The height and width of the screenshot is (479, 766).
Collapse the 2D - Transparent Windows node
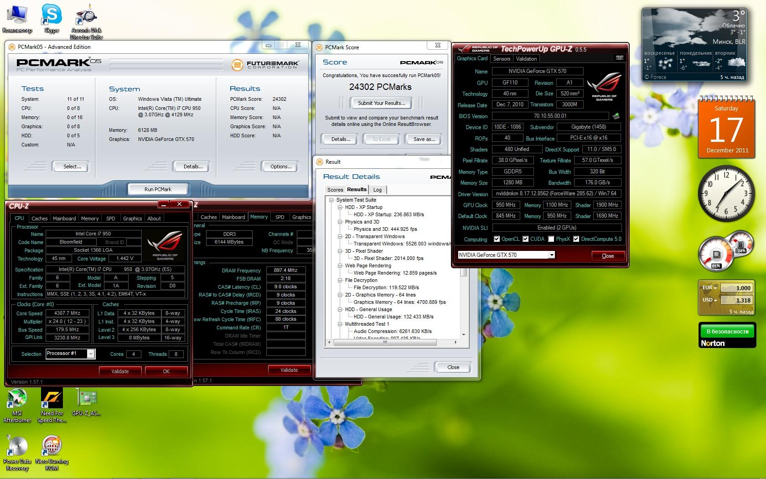point(340,236)
